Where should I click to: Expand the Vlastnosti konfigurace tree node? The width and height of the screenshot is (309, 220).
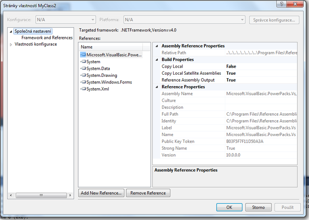(x=11, y=45)
